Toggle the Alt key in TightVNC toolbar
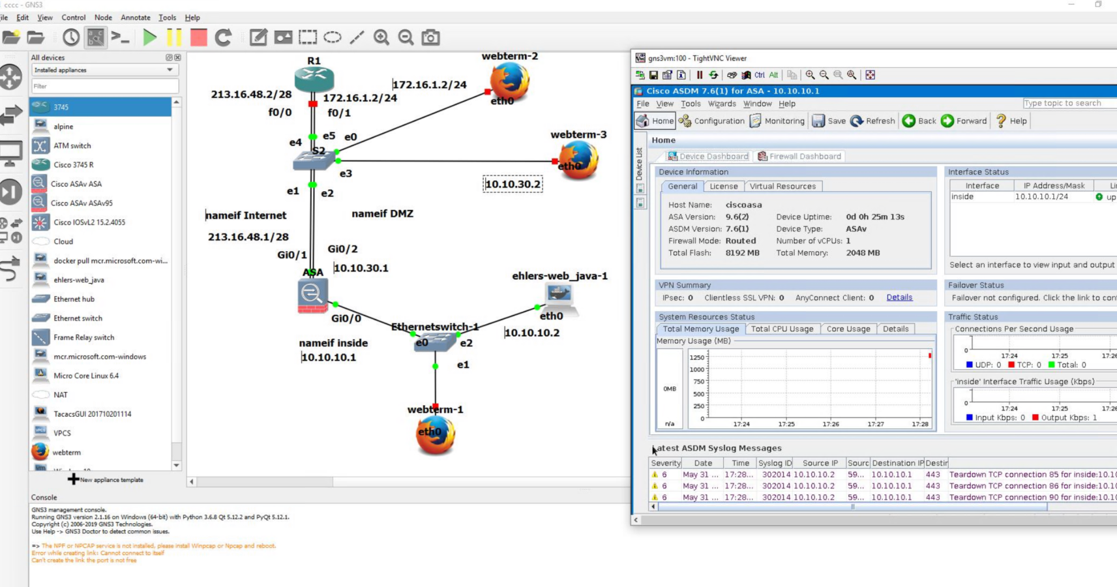 pyautogui.click(x=773, y=75)
